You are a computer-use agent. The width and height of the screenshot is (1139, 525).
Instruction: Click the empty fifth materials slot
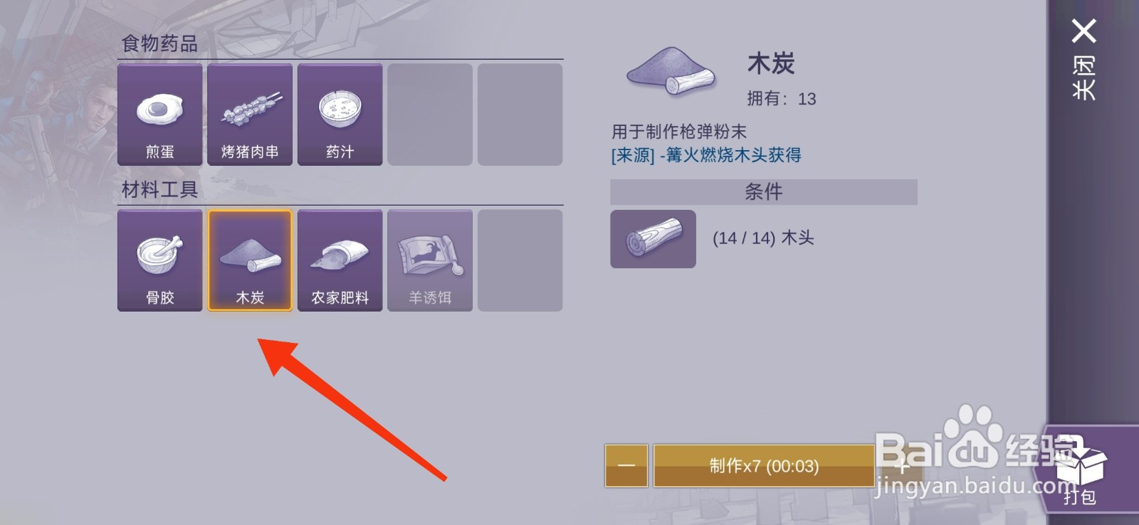520,260
